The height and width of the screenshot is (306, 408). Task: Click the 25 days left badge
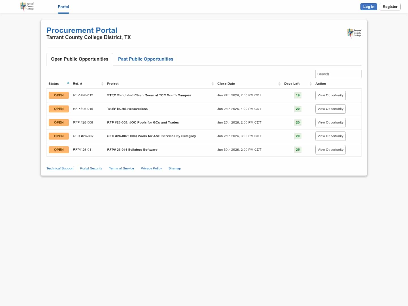click(x=298, y=150)
